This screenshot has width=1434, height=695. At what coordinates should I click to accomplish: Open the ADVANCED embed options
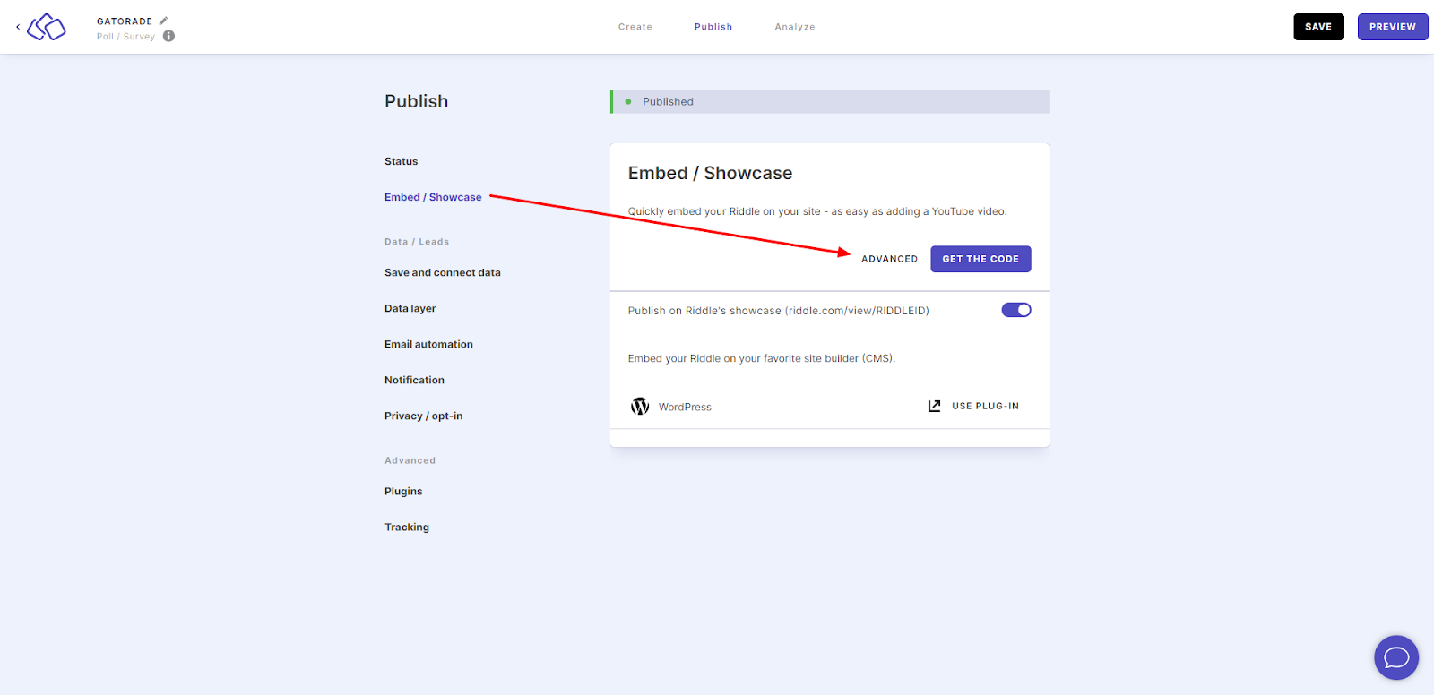[889, 259]
